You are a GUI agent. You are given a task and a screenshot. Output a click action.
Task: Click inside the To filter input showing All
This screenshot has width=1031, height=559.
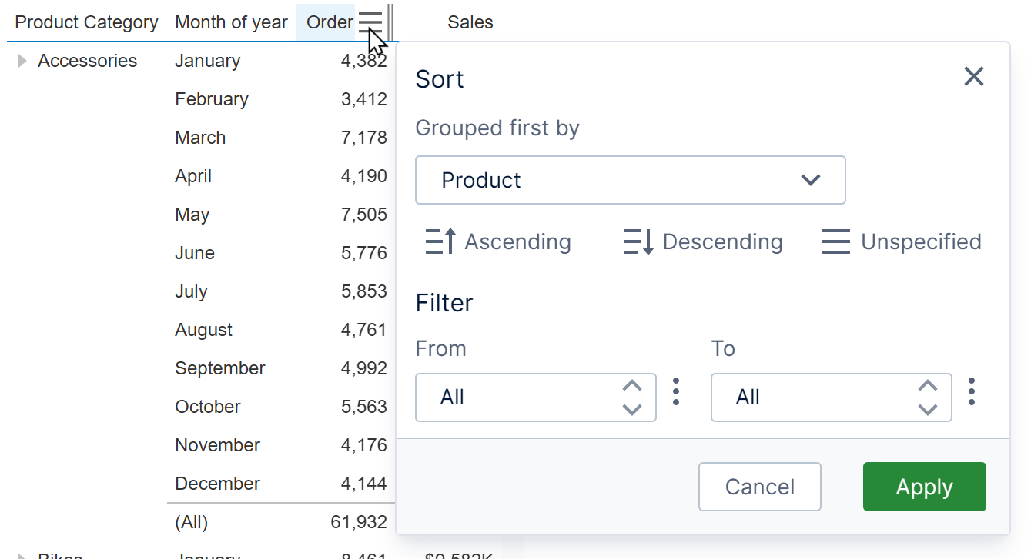805,398
